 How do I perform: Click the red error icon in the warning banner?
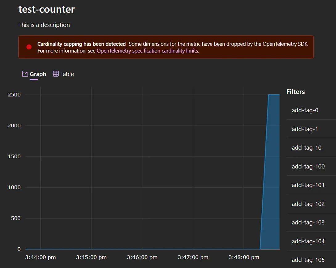point(29,47)
